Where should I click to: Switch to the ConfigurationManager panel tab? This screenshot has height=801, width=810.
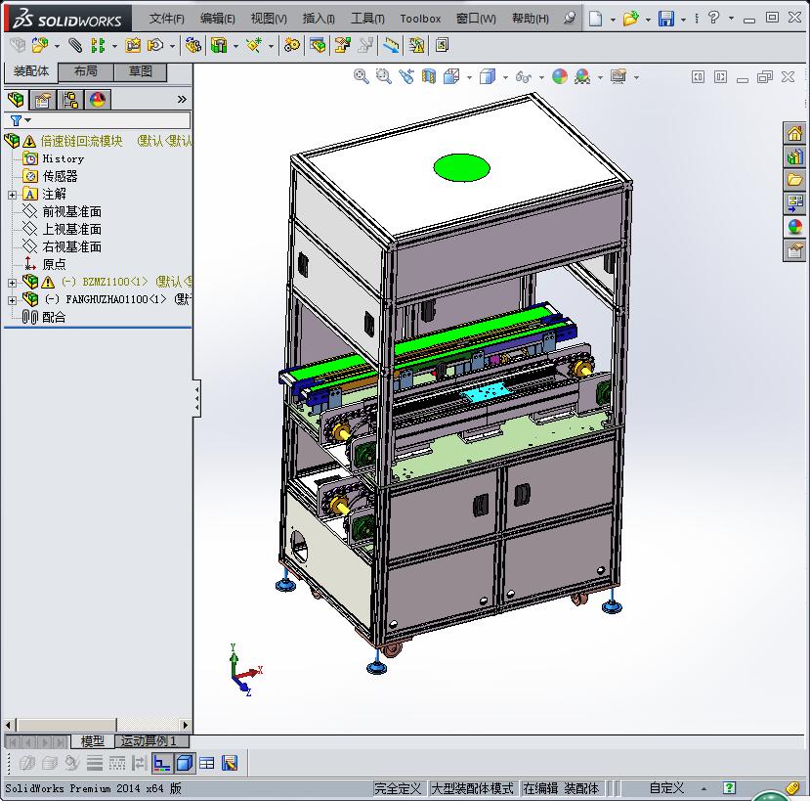[x=70, y=100]
